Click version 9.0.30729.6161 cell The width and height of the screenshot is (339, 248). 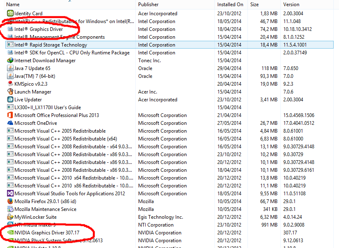pos(299,170)
